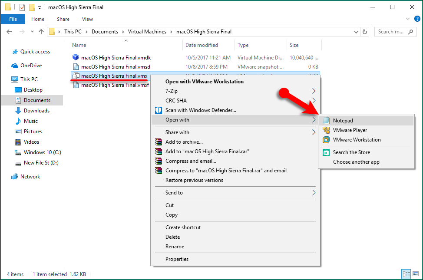The width and height of the screenshot is (423, 280).
Task: Open the Videos folder in sidebar
Action: click(31, 142)
